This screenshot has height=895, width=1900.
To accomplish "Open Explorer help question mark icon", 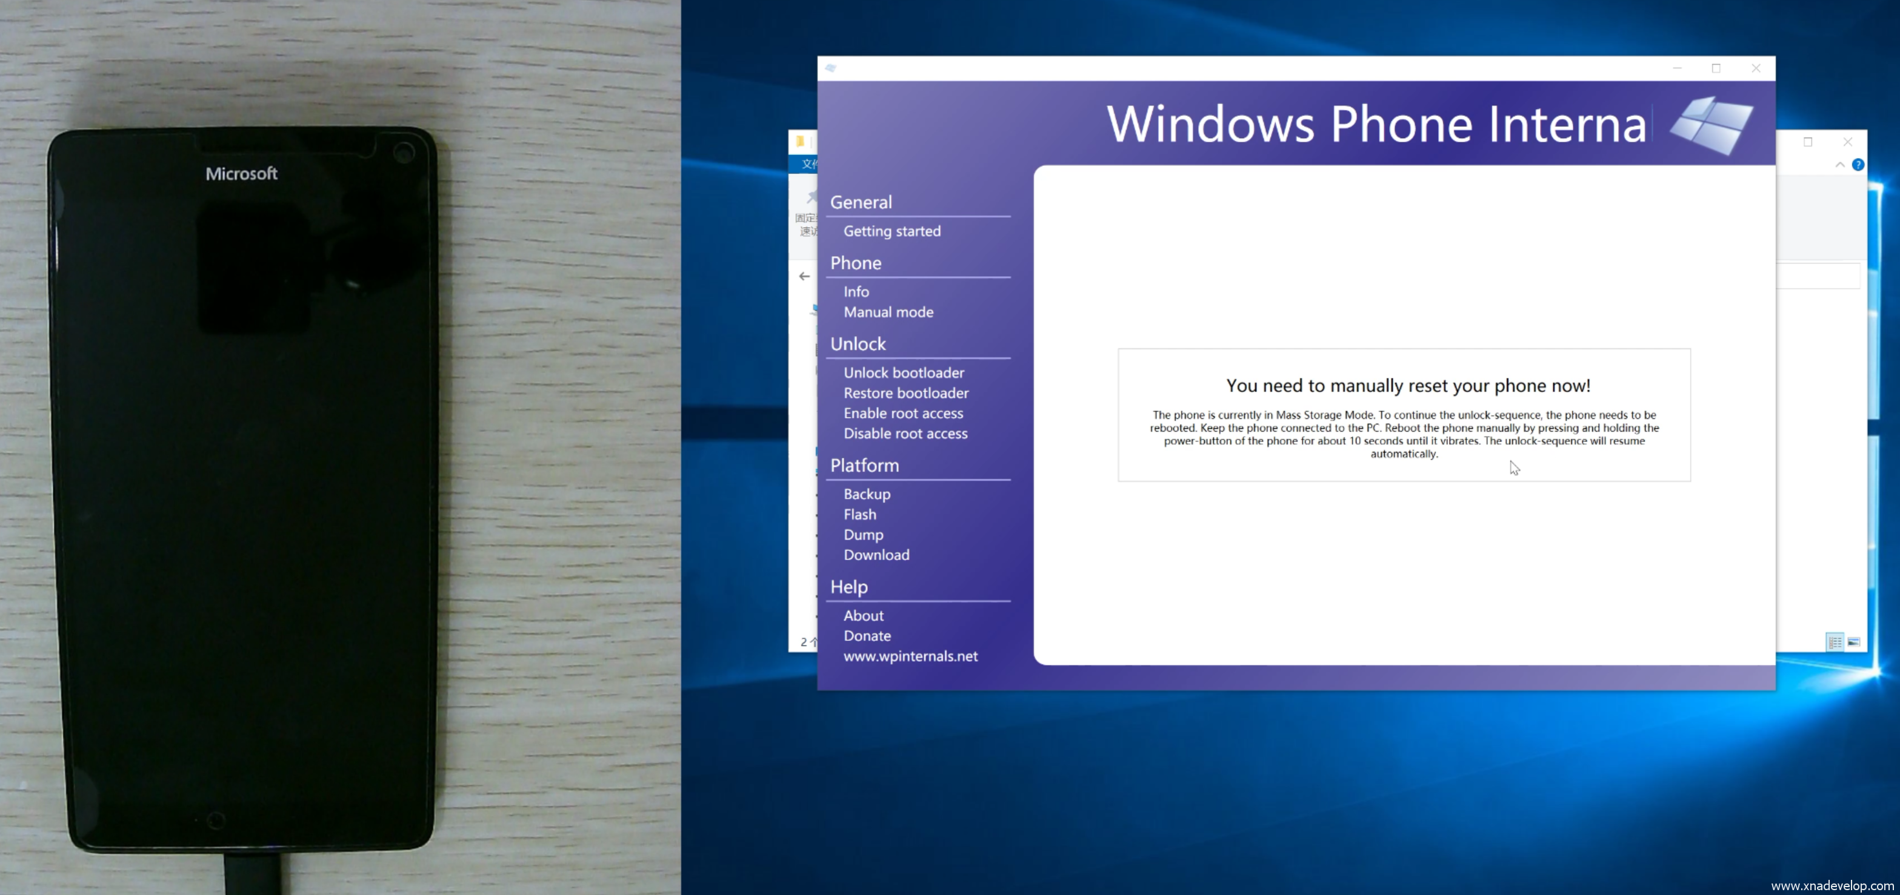I will pyautogui.click(x=1858, y=164).
